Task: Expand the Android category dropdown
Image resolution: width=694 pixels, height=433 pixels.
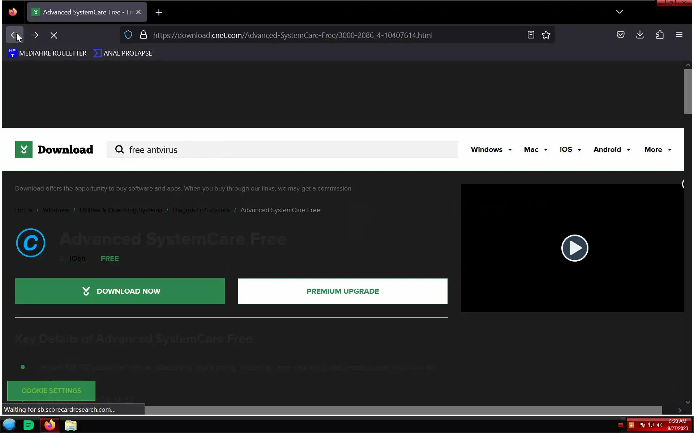Action: pyautogui.click(x=612, y=149)
